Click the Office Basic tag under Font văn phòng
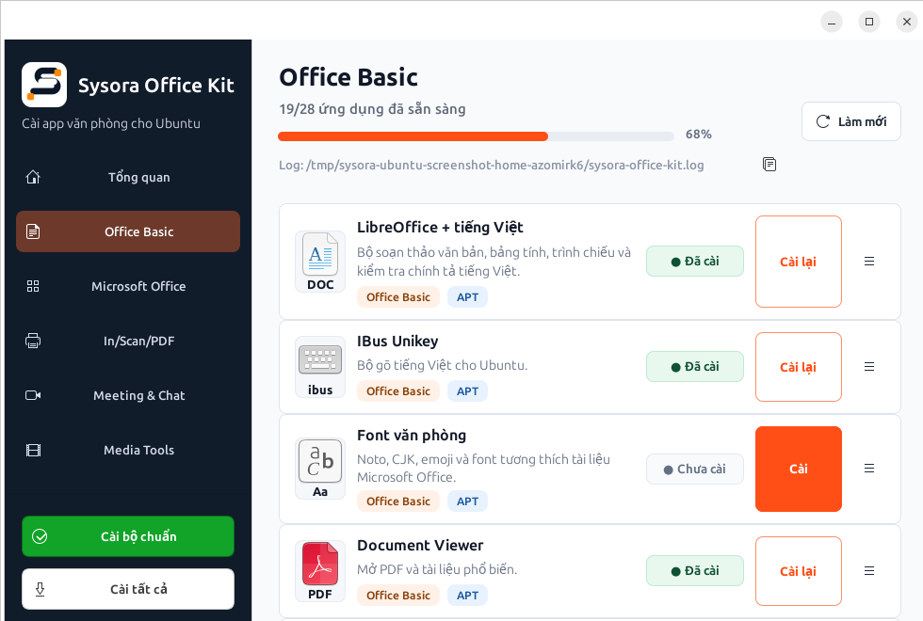923x621 pixels. 397,501
